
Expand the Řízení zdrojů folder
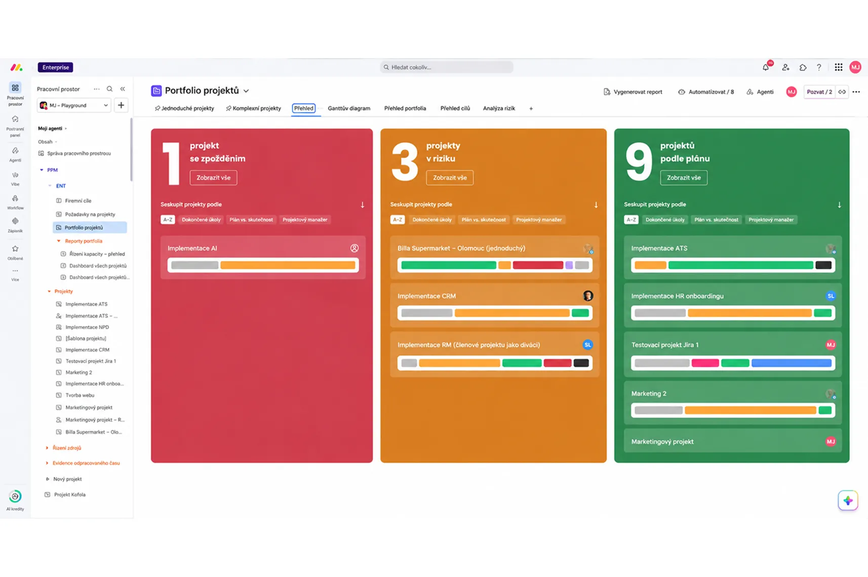point(47,448)
